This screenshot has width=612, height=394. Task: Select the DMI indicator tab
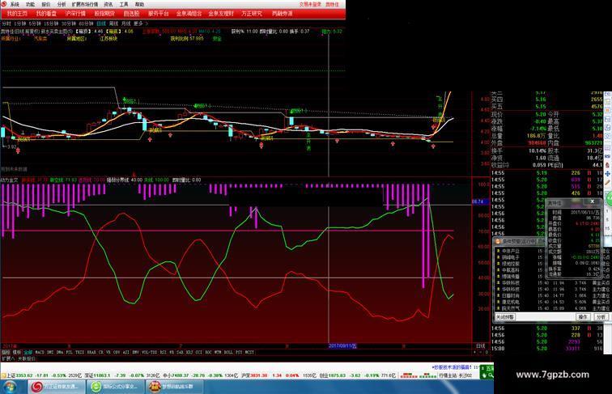click(50, 352)
